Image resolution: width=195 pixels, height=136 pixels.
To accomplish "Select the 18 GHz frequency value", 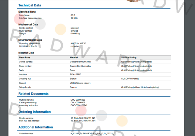I will pyautogui.click(x=74, y=18).
